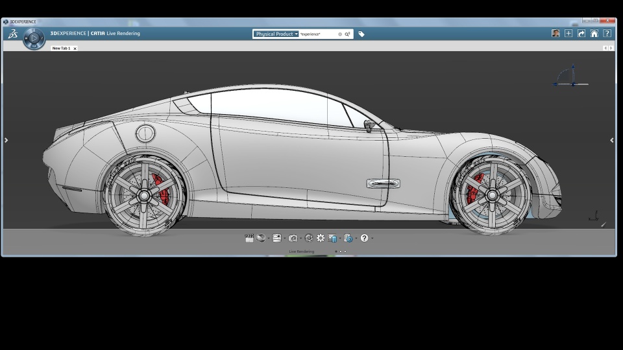
Task: Click the user profile picture
Action: (556, 34)
